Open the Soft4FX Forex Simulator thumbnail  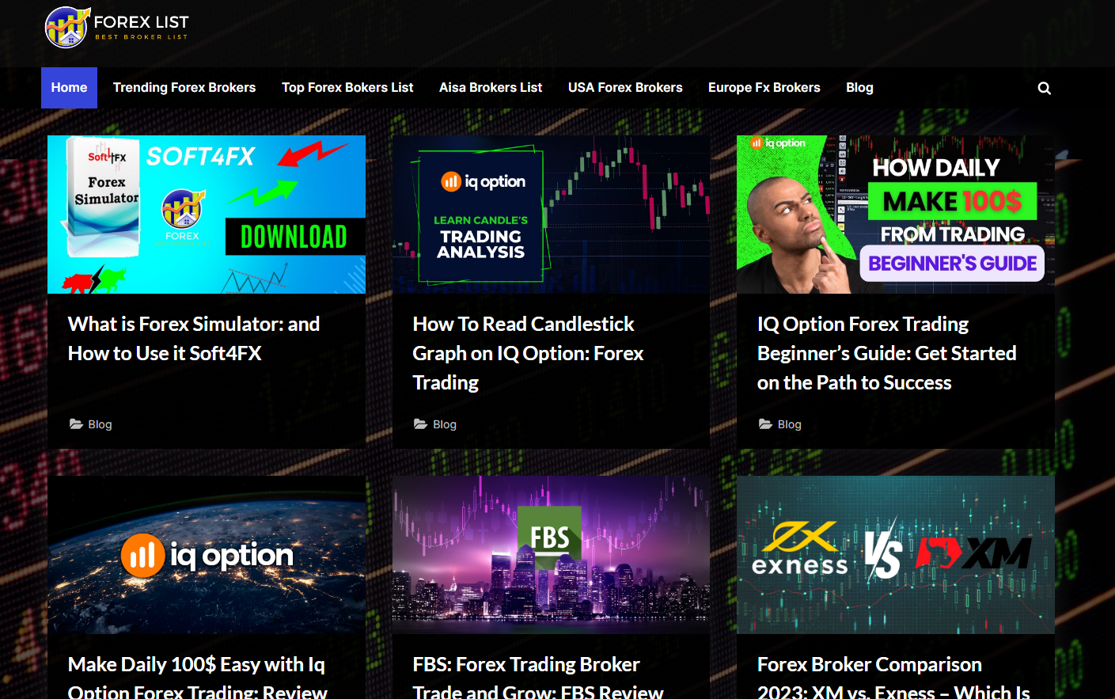(x=207, y=215)
